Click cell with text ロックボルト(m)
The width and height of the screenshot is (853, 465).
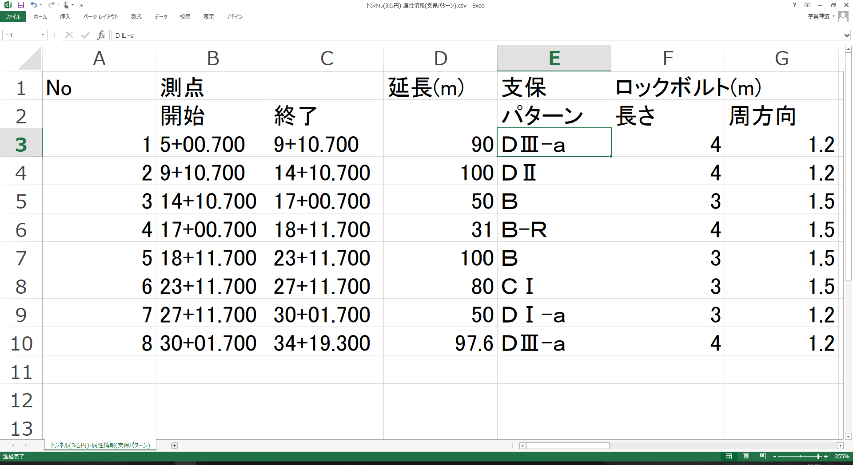[668, 87]
